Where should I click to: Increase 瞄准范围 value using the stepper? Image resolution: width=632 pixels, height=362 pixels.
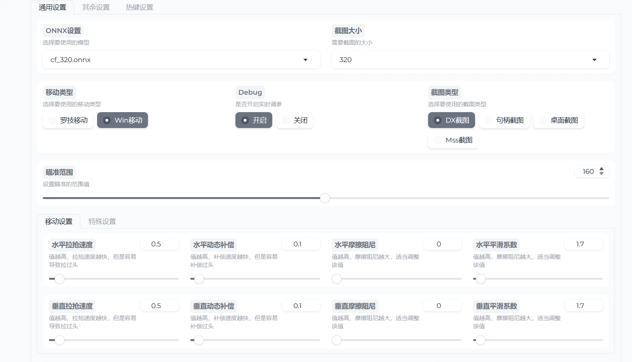click(x=601, y=169)
